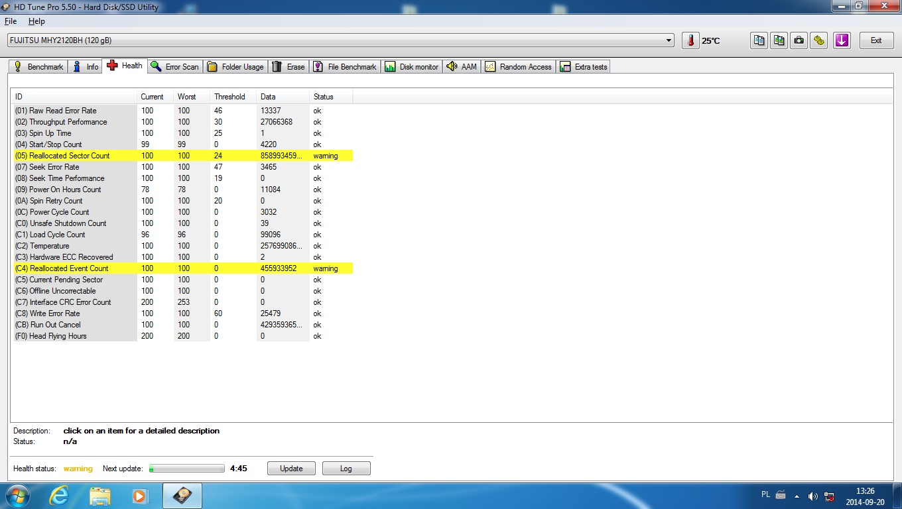The height and width of the screenshot is (509, 902).
Task: Select the Unsafe Shutdown Count row
Action: (182, 223)
